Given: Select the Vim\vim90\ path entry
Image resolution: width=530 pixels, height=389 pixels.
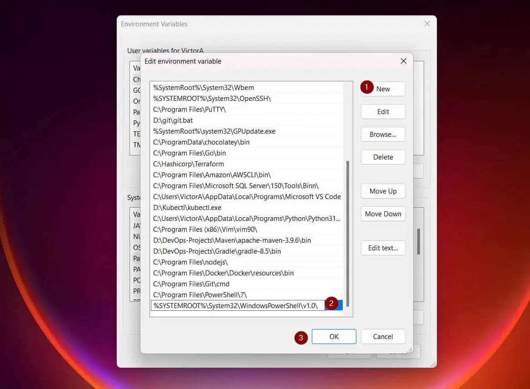Looking at the screenshot, I should pyautogui.click(x=247, y=229).
